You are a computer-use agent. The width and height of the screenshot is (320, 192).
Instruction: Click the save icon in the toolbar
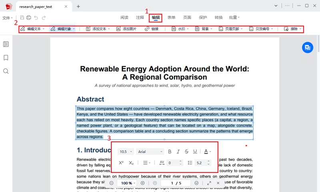(22, 18)
